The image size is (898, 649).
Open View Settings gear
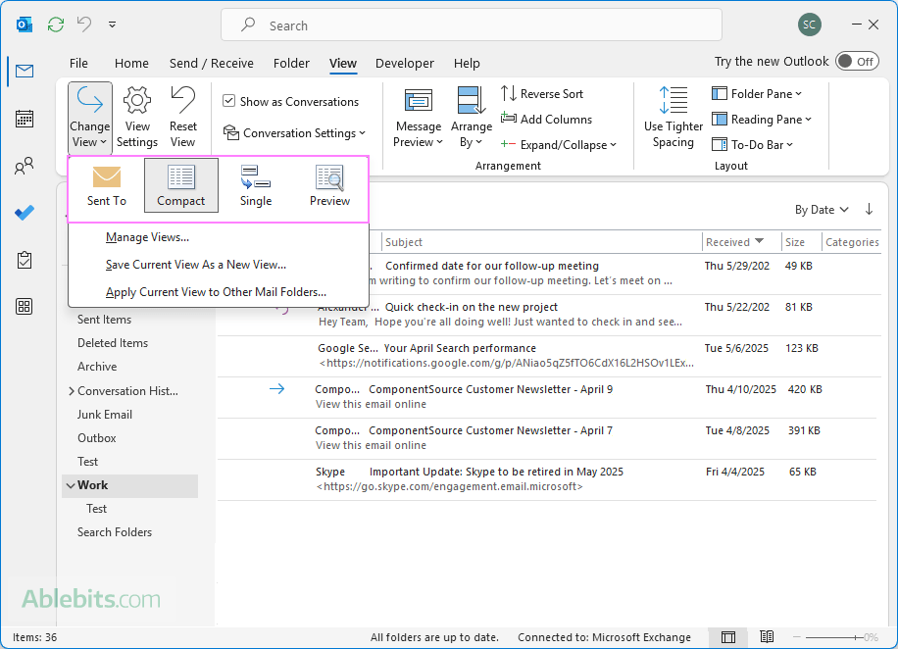point(137,118)
